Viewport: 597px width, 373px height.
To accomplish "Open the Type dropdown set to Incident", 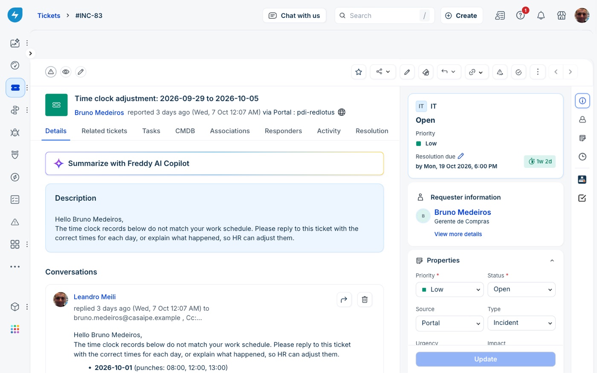I will 522,323.
